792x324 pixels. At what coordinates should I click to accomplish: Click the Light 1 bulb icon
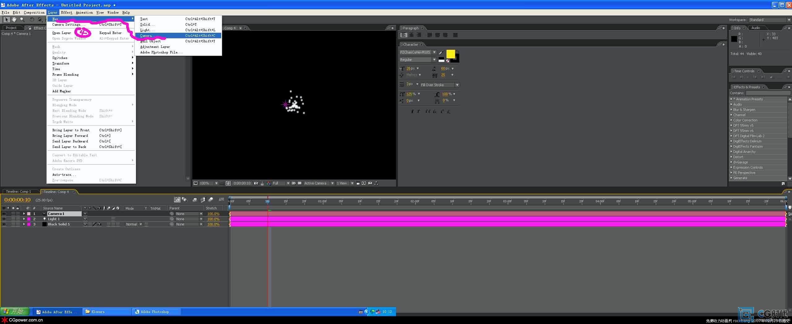(44, 219)
